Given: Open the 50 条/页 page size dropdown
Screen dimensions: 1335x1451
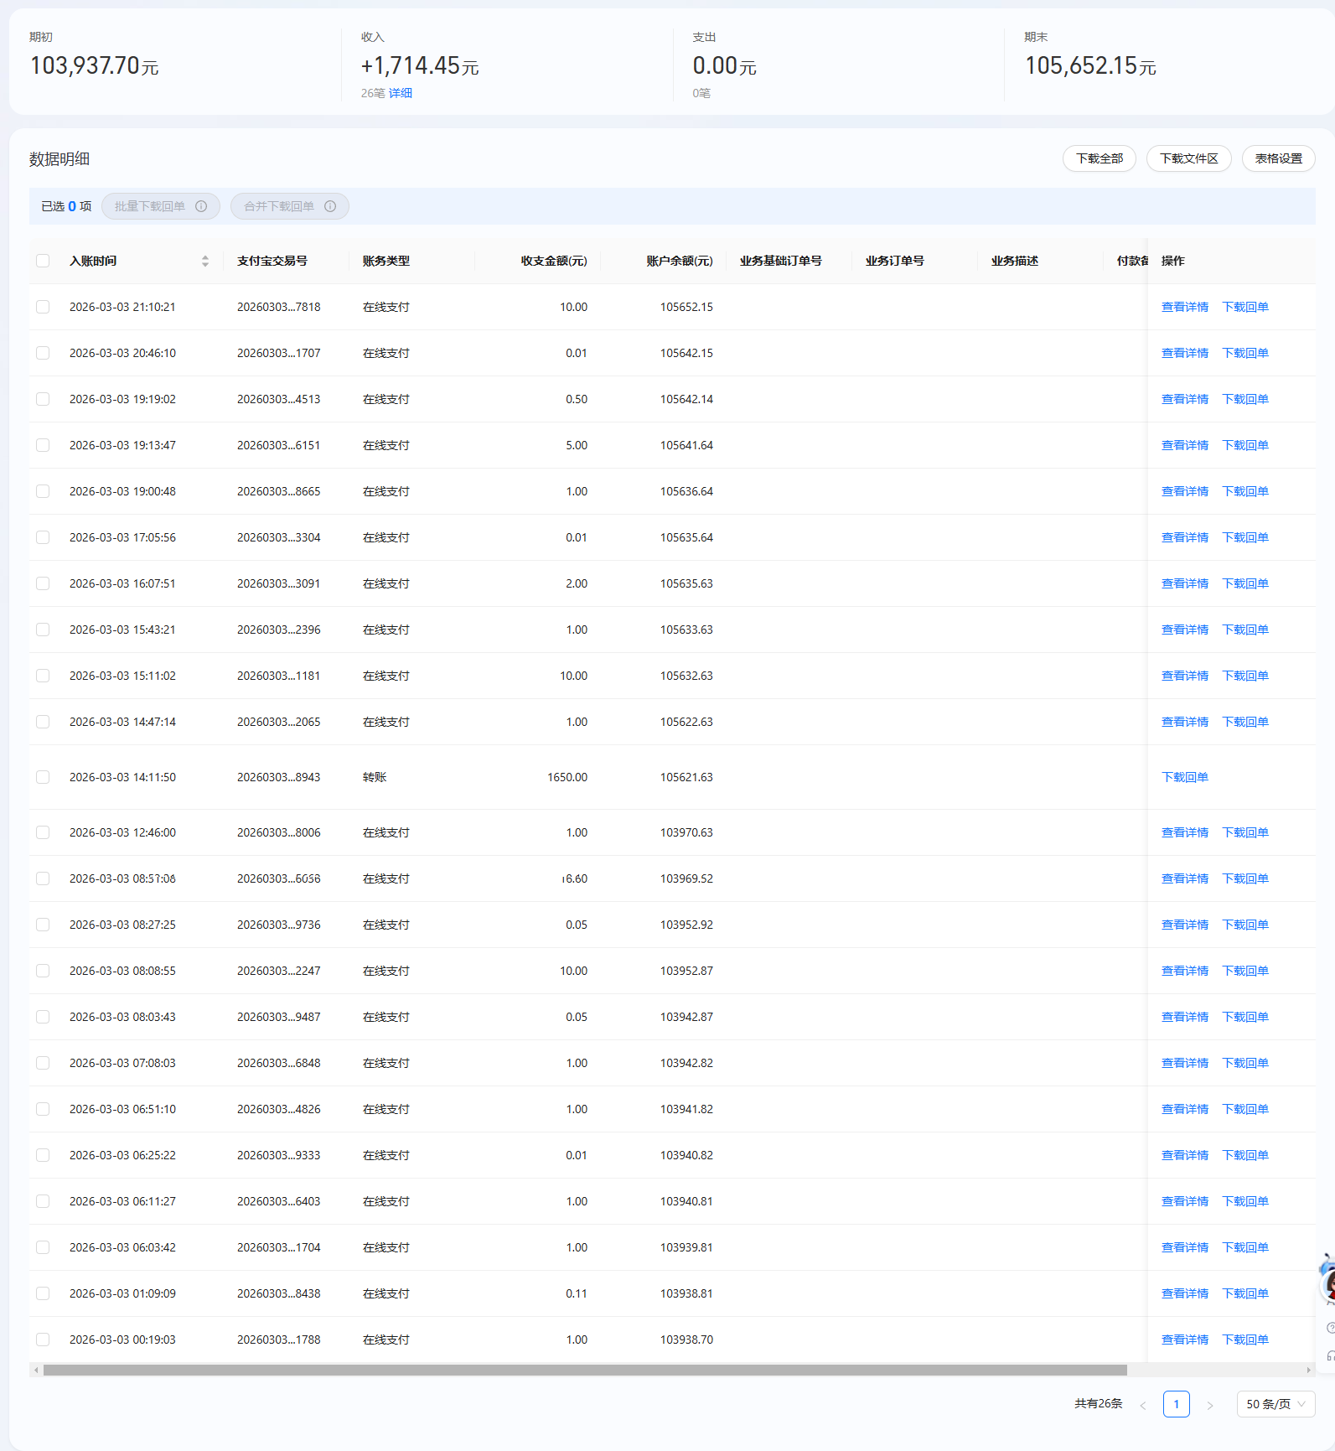Looking at the screenshot, I should coord(1275,1404).
